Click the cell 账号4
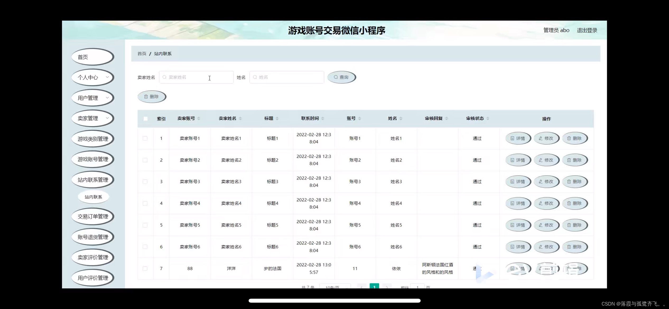This screenshot has width=669, height=309. point(355,203)
